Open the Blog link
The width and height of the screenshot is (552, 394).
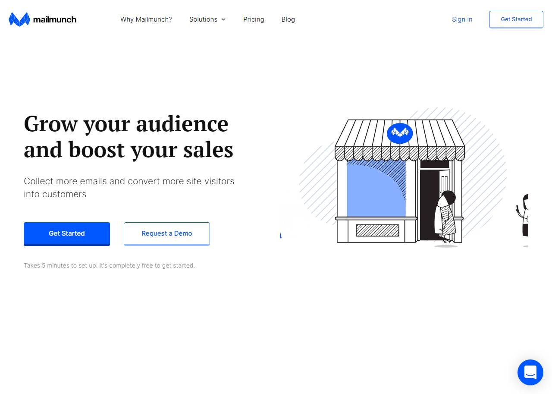(288, 19)
